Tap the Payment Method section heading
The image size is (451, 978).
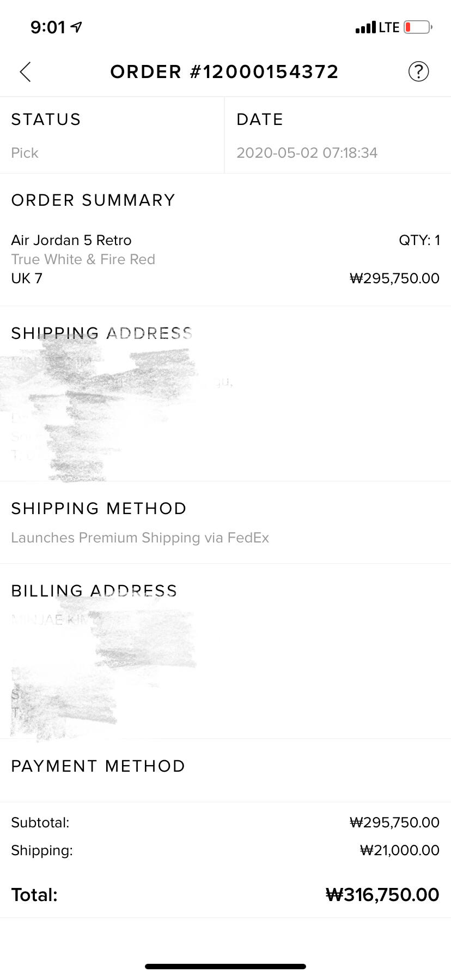98,766
